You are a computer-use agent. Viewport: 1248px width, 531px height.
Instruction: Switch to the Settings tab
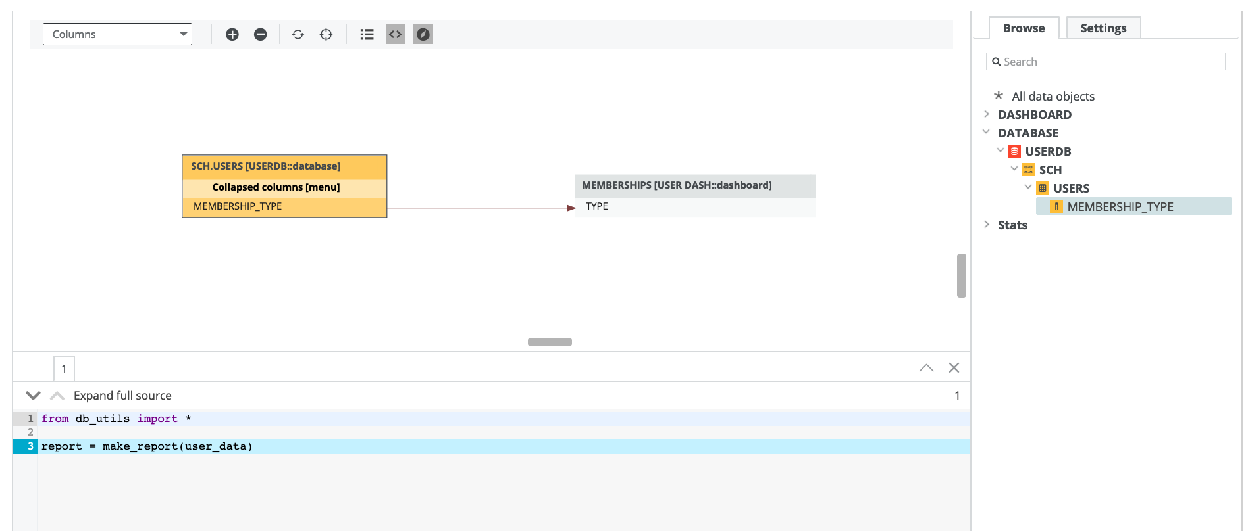1103,28
